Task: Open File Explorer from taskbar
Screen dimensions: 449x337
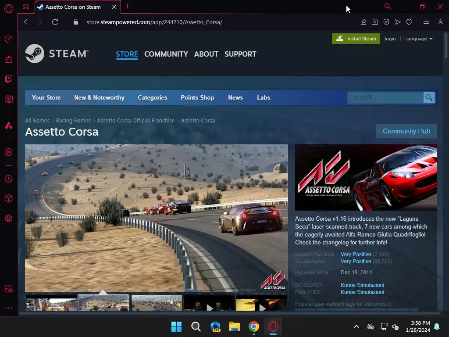Action: [x=235, y=326]
